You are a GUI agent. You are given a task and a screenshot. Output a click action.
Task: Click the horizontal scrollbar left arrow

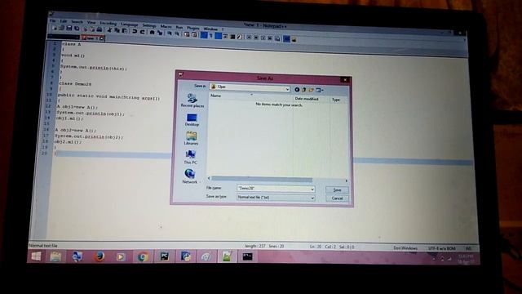[x=209, y=178]
